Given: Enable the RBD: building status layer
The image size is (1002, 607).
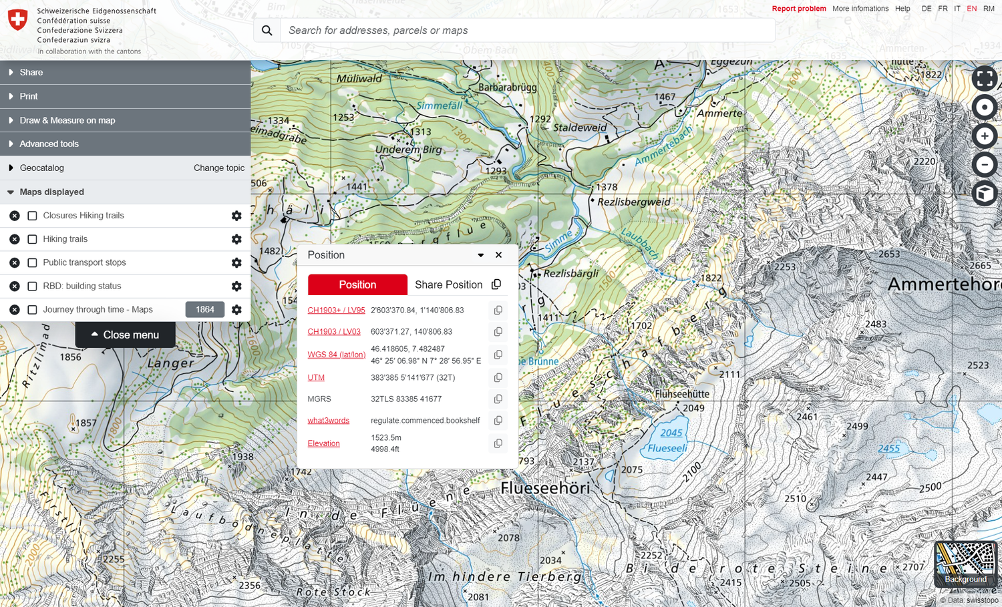Looking at the screenshot, I should (32, 286).
